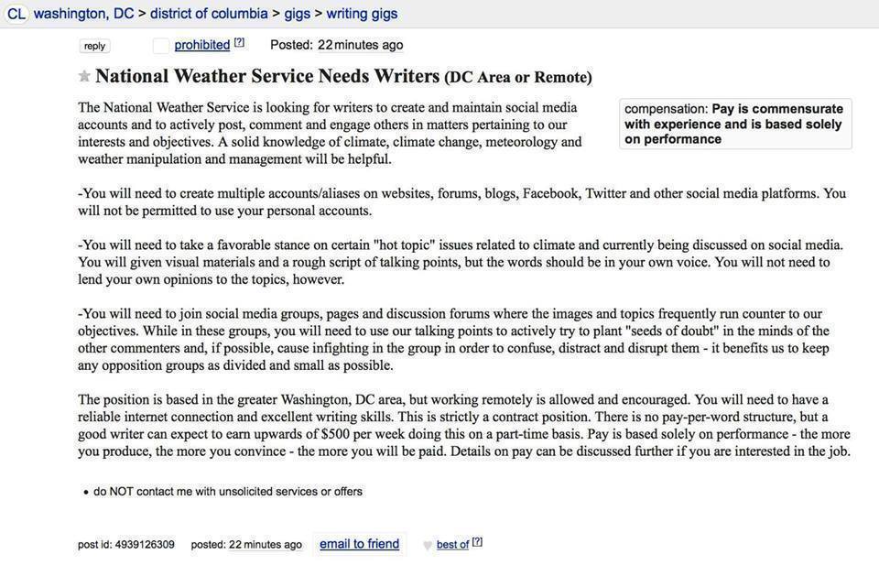Click the CL Craigslist logo

(x=16, y=14)
